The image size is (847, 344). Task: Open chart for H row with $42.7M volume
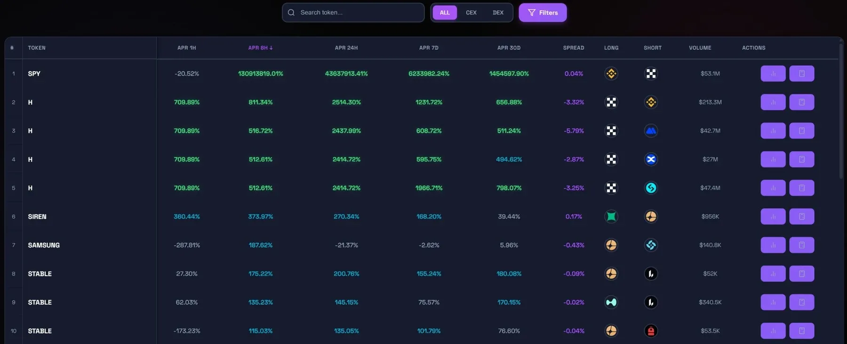[x=773, y=131]
